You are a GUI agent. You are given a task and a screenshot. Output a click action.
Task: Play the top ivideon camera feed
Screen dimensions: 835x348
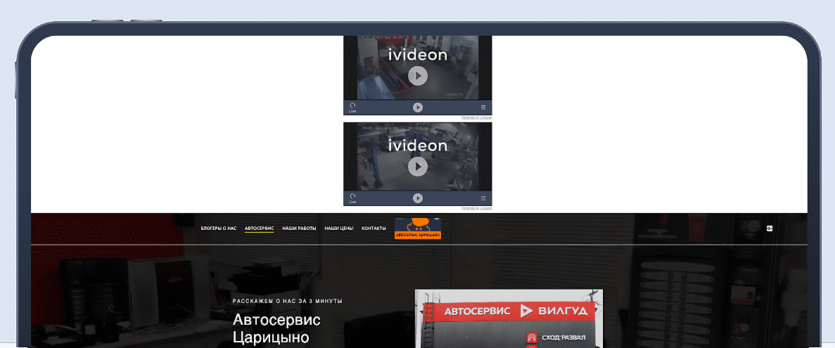418,76
